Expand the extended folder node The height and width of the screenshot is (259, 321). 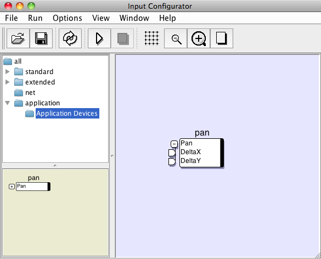pyautogui.click(x=8, y=82)
